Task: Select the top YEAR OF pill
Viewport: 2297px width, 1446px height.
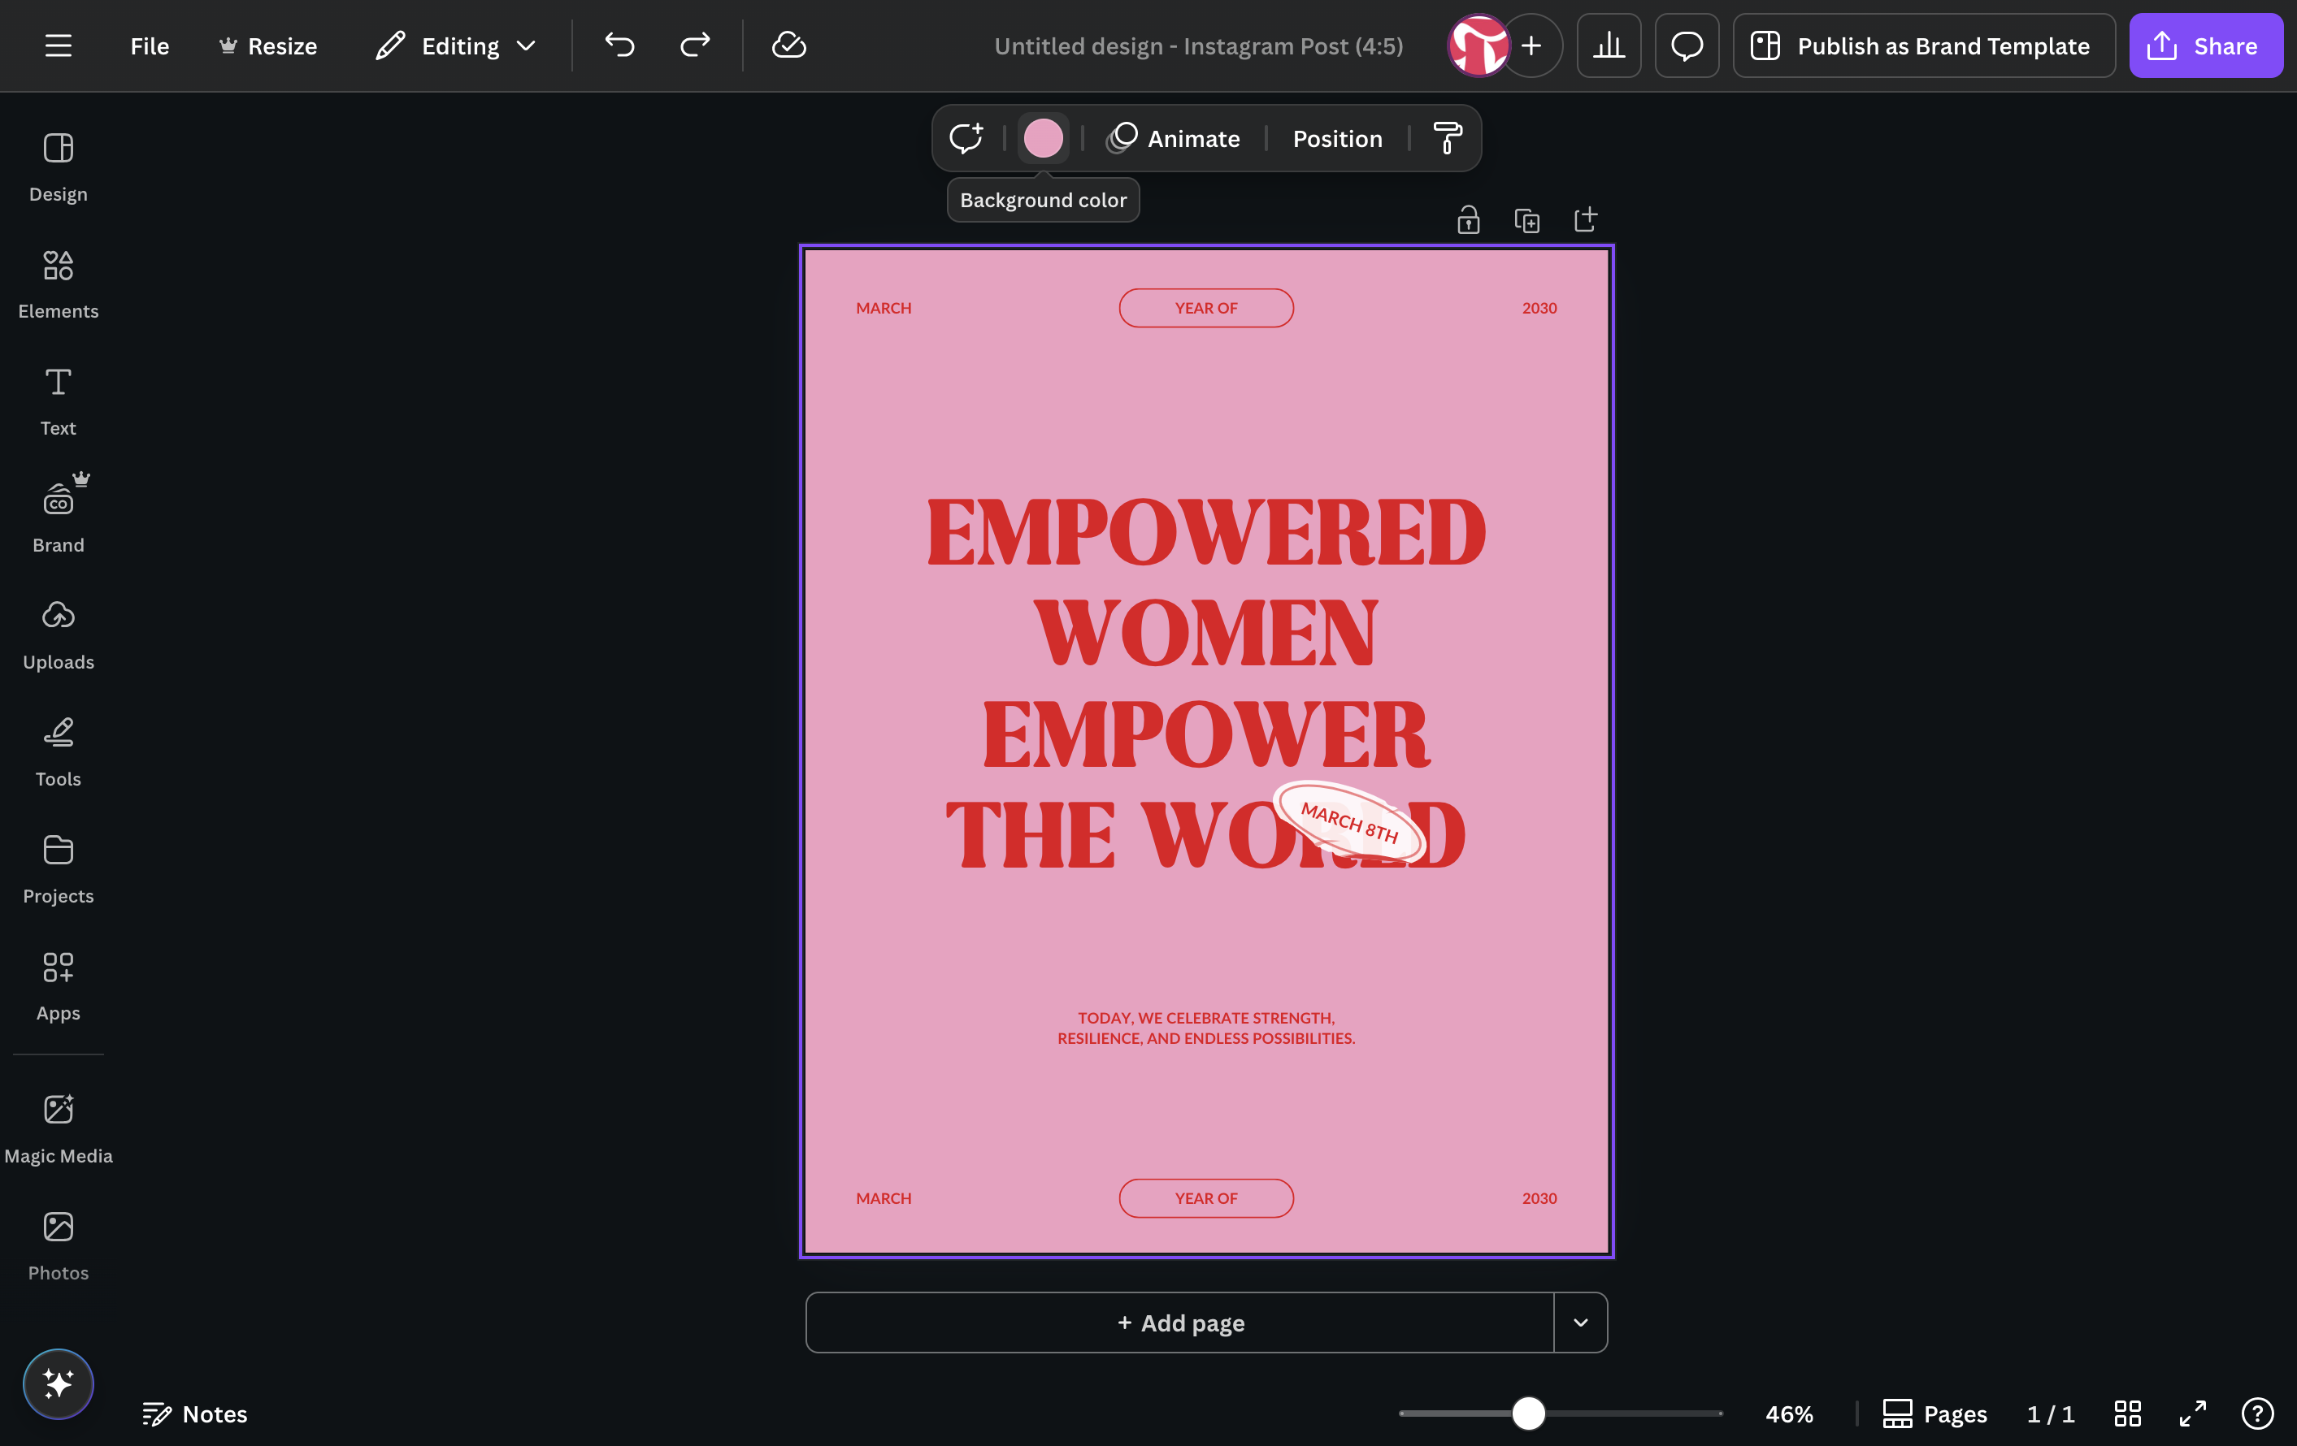Action: 1205,308
